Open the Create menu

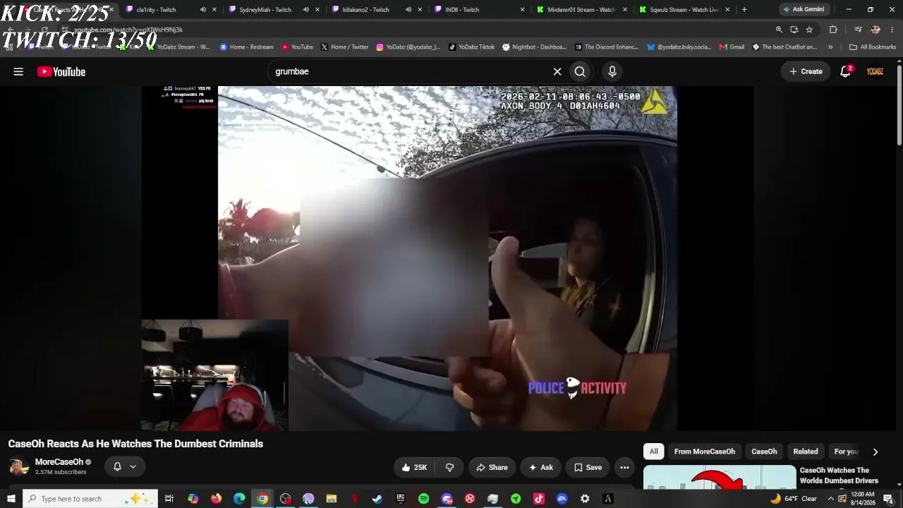pos(806,71)
